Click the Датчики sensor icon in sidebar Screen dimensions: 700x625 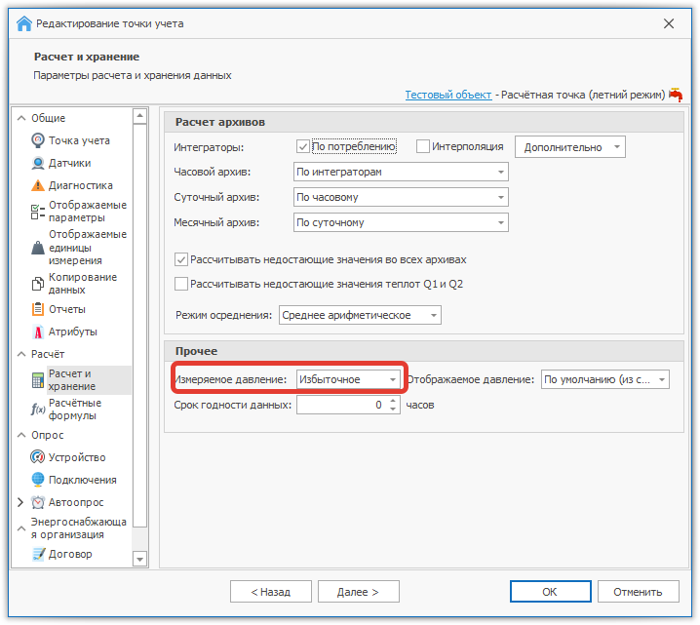point(38,163)
